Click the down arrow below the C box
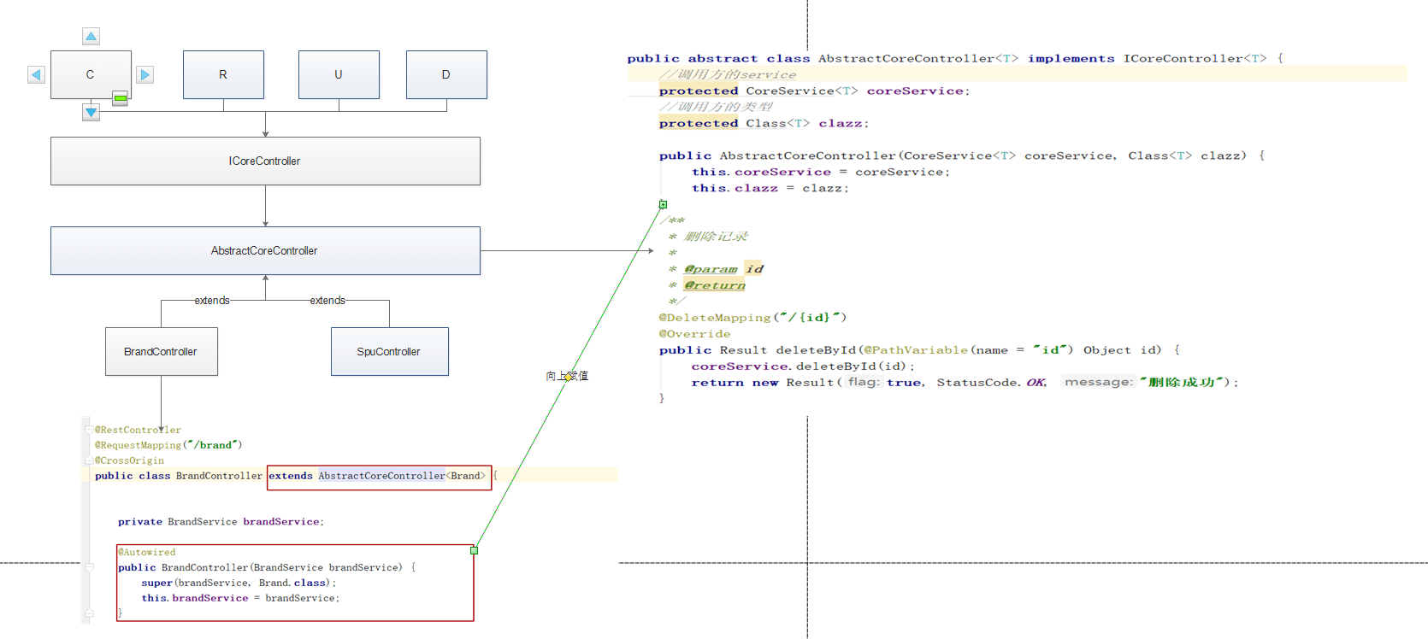1428x639 pixels. coord(91,112)
